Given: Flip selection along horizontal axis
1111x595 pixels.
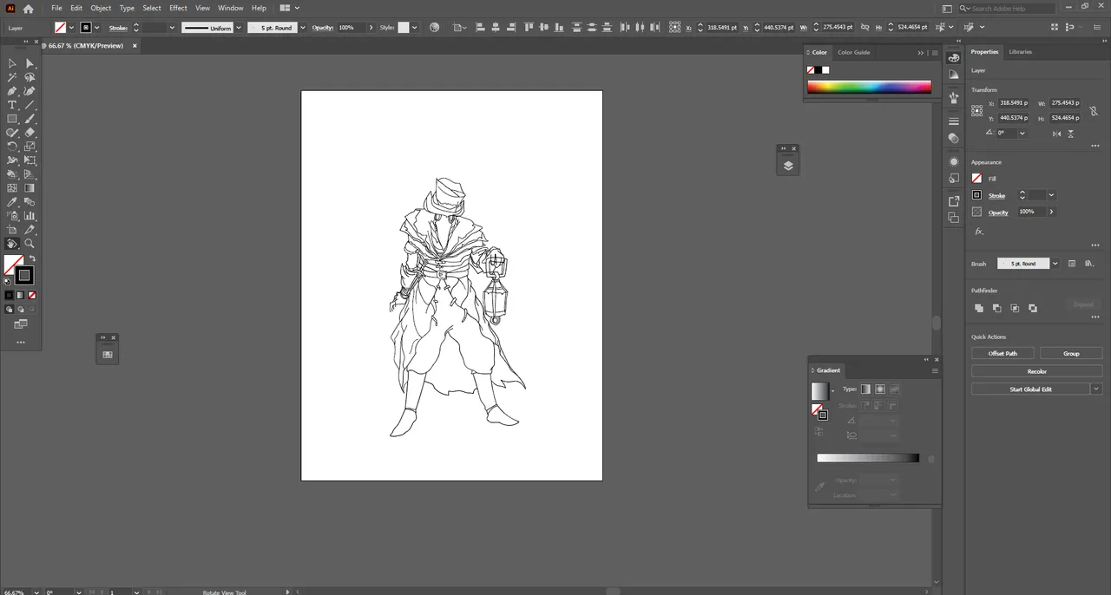Looking at the screenshot, I should click(1056, 134).
